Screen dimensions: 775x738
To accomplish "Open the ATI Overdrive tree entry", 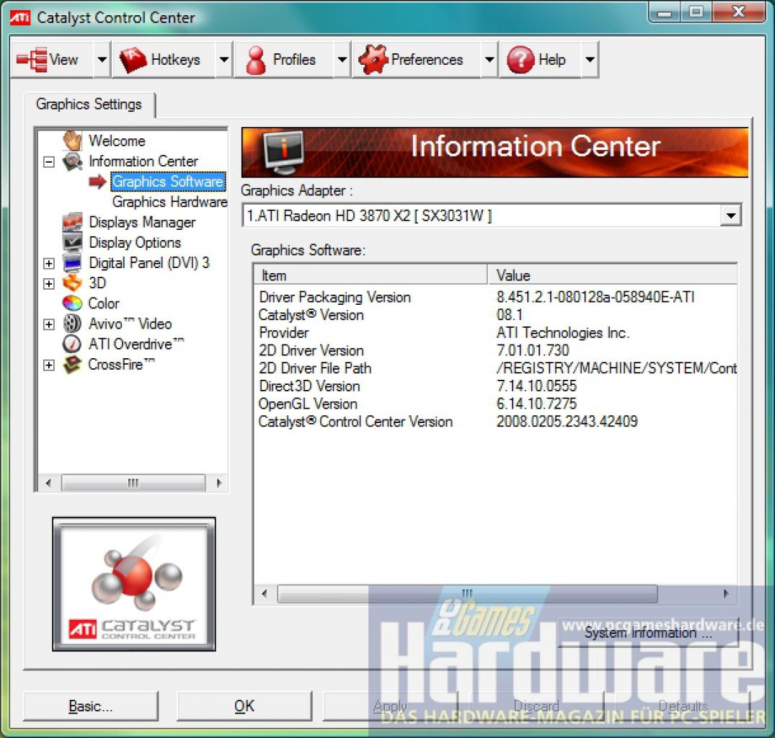I will point(136,344).
